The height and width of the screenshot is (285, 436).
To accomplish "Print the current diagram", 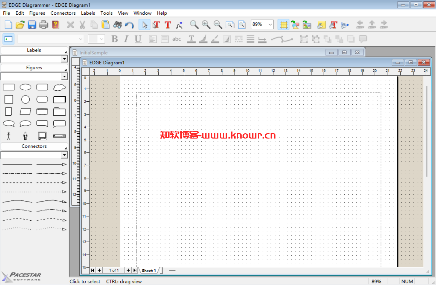I will point(44,25).
